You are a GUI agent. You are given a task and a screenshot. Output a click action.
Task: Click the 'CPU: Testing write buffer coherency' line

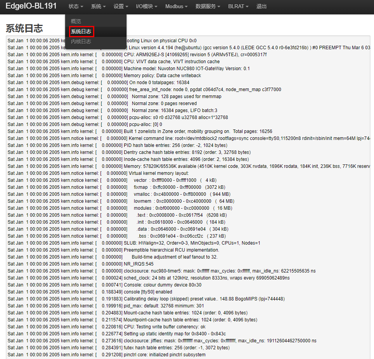click(x=107, y=327)
